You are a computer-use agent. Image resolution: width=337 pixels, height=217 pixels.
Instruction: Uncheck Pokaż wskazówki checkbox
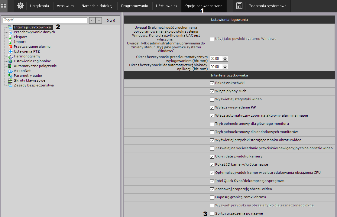pyautogui.click(x=212, y=83)
